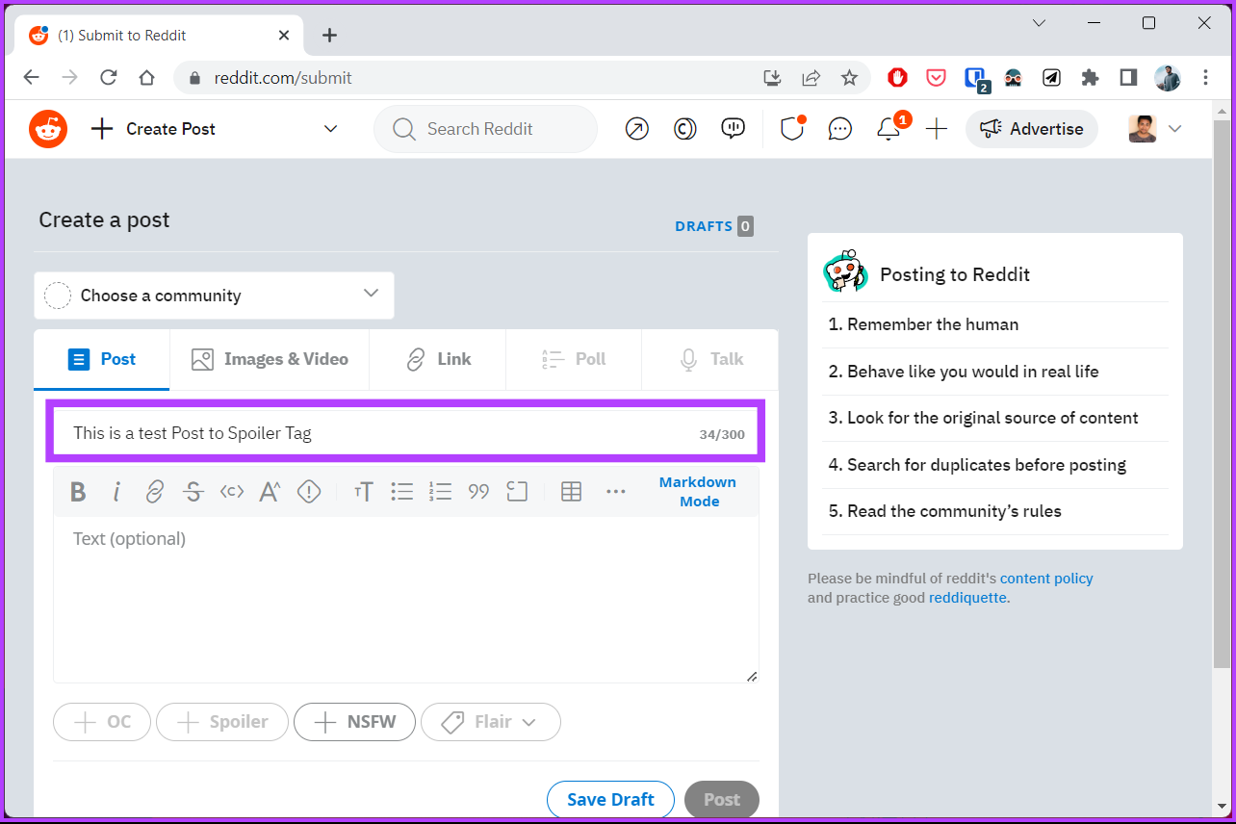Save the post as a draft
This screenshot has height=824, width=1236.
click(610, 799)
